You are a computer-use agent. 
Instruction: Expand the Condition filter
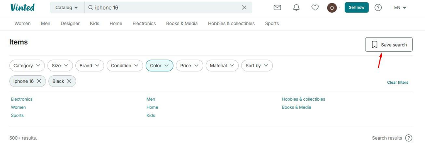click(x=125, y=66)
